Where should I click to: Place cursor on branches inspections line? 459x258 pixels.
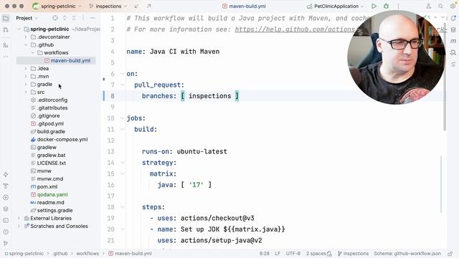(190, 96)
